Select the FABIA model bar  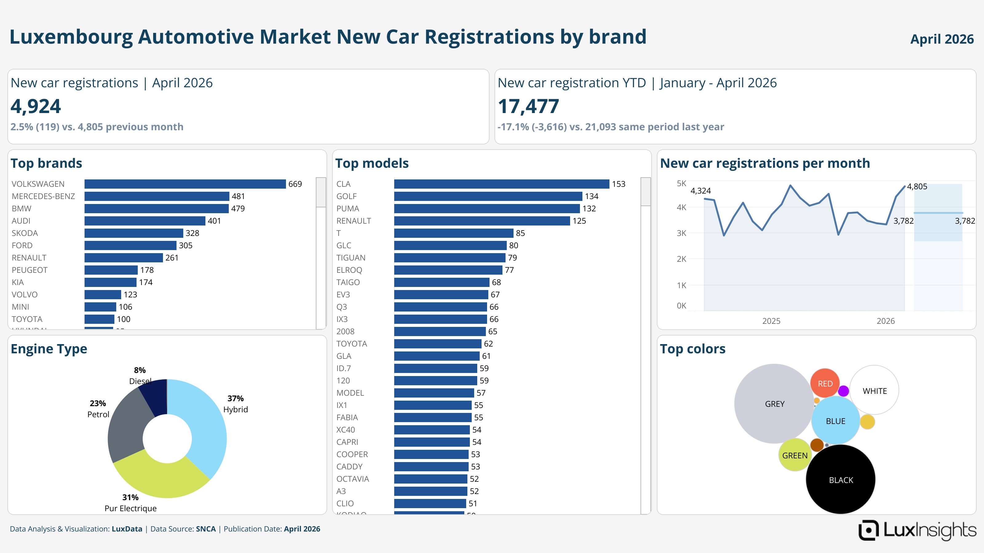point(433,418)
